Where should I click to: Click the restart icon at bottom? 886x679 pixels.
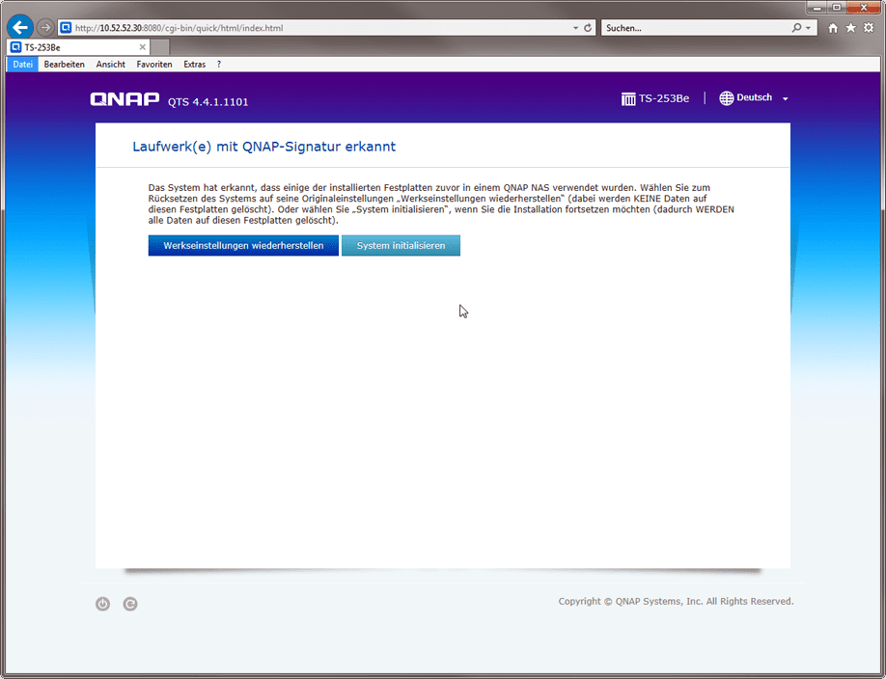[x=130, y=604]
